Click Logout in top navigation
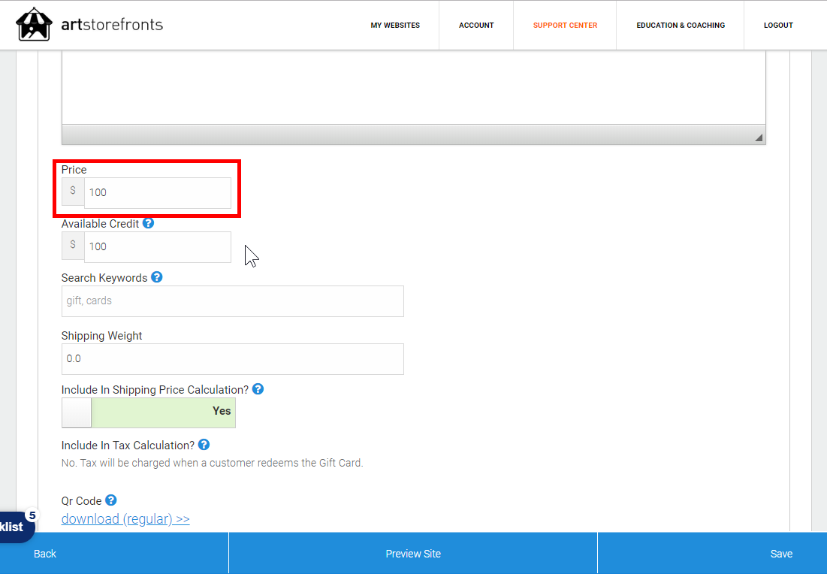This screenshot has height=574, width=827. click(x=778, y=26)
